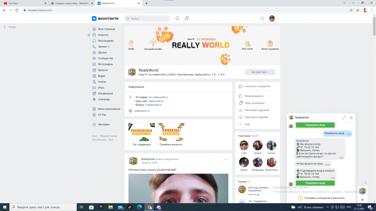Screen dimensions: 376x211
Task: Click the ReallyWorld chat bubble icon
Action: [362, 191]
